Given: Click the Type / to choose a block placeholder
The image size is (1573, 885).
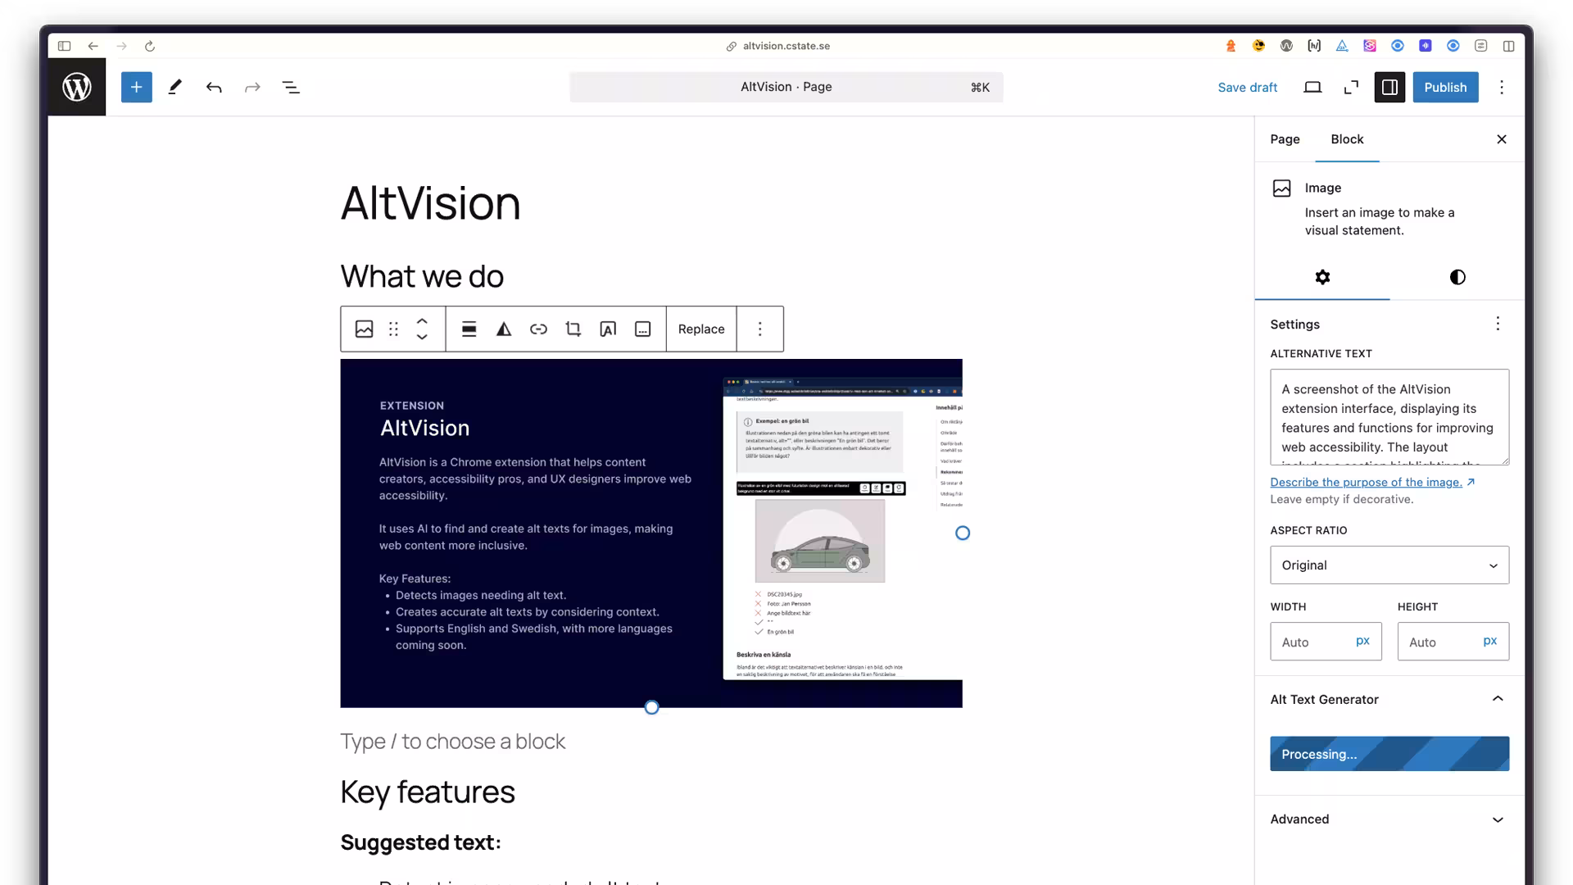Looking at the screenshot, I should [x=453, y=742].
